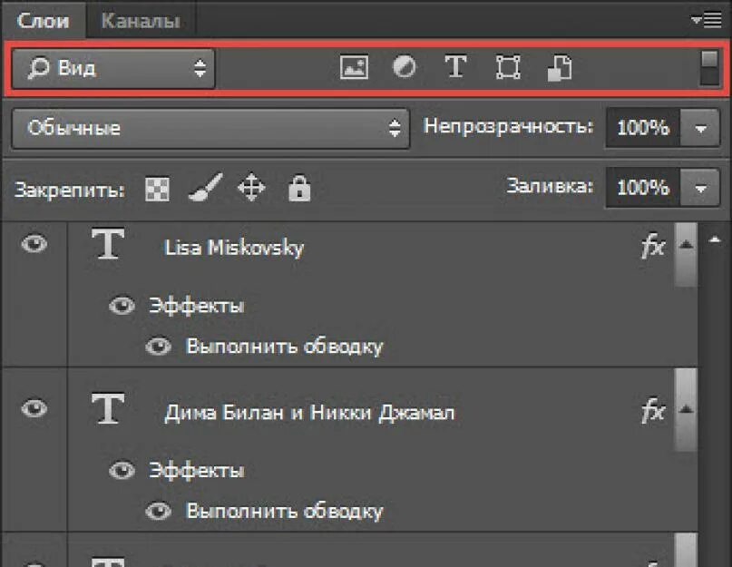
Task: Lock image pixels brush icon
Action: [x=205, y=188]
